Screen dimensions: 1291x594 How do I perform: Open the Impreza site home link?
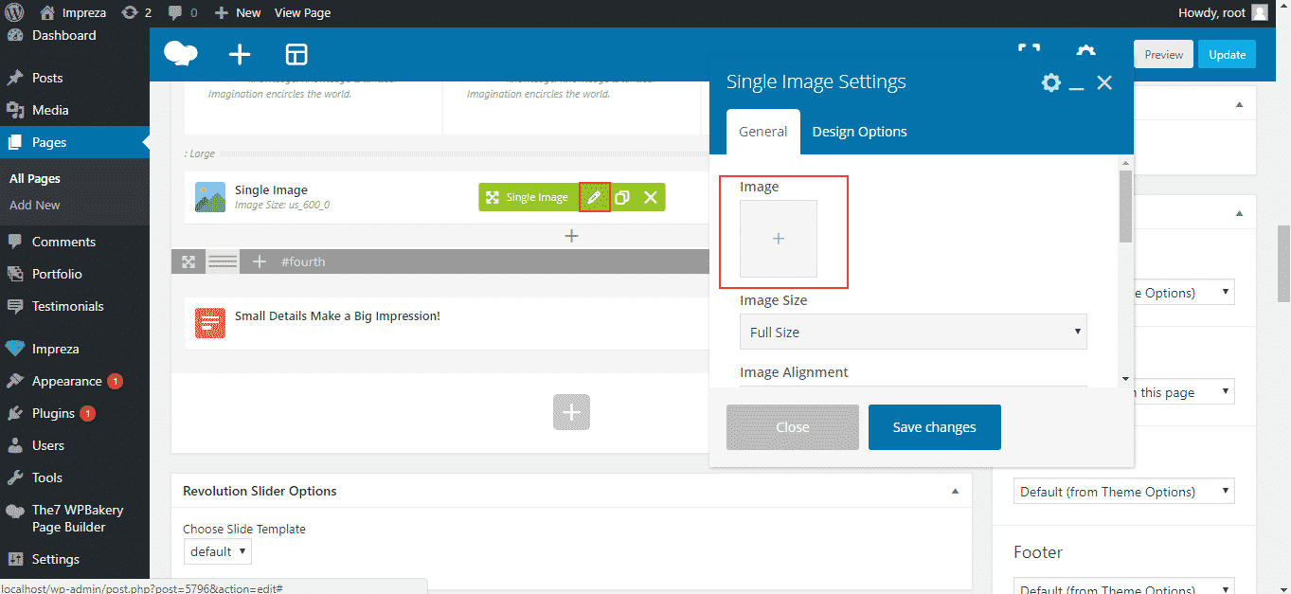click(74, 12)
